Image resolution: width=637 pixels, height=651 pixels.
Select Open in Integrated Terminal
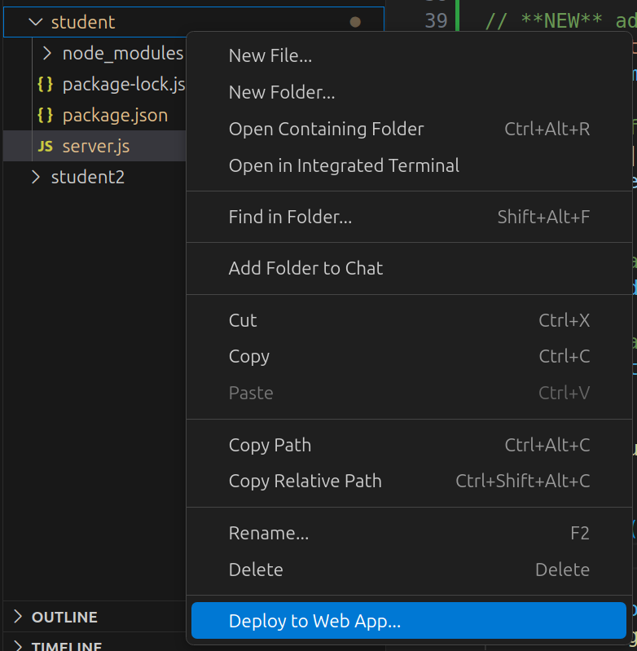click(344, 165)
